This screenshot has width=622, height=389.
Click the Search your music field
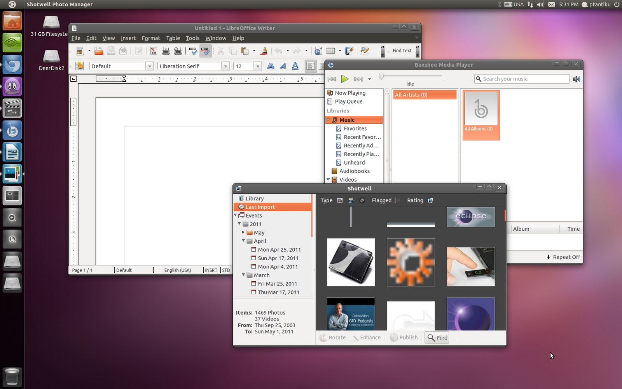pos(522,79)
